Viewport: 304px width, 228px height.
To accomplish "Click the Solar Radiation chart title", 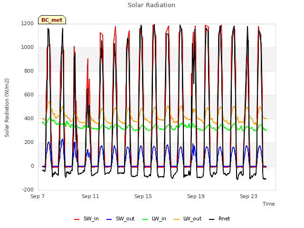I will (x=152, y=5).
